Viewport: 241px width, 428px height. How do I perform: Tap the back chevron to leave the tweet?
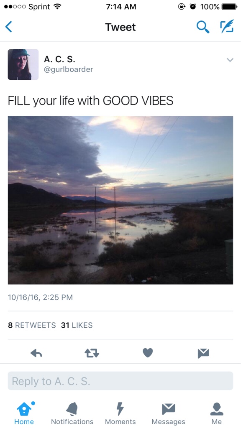8,26
